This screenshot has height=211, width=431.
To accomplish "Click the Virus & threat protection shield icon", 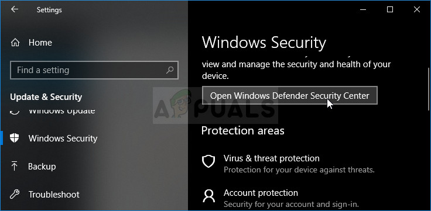I will (x=208, y=161).
